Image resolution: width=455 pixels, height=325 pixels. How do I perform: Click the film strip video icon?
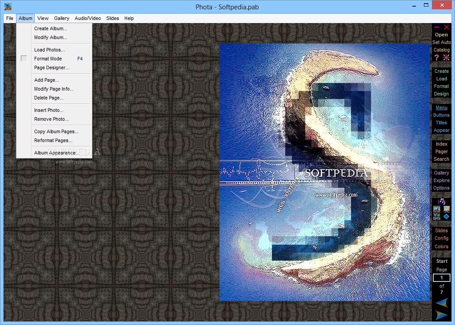pyautogui.click(x=437, y=209)
